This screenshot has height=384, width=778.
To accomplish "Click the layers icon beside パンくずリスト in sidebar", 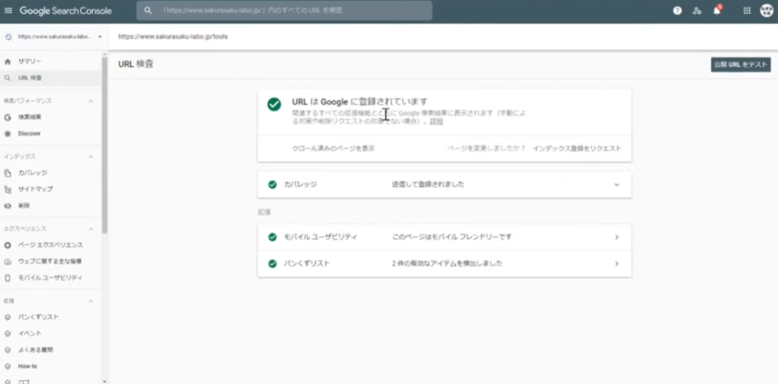I will point(8,317).
